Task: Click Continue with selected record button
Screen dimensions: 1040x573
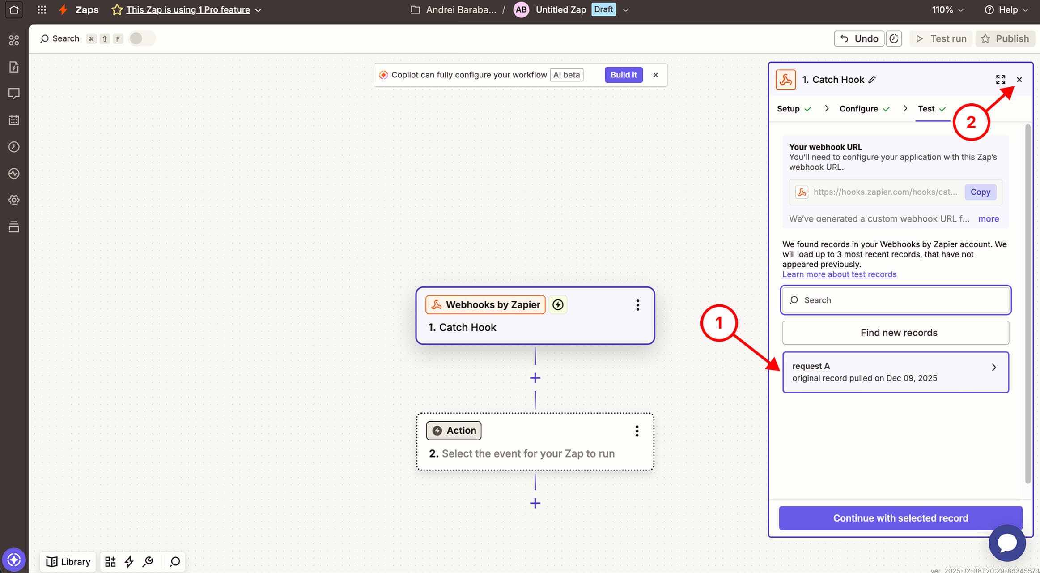Action: 900,518
